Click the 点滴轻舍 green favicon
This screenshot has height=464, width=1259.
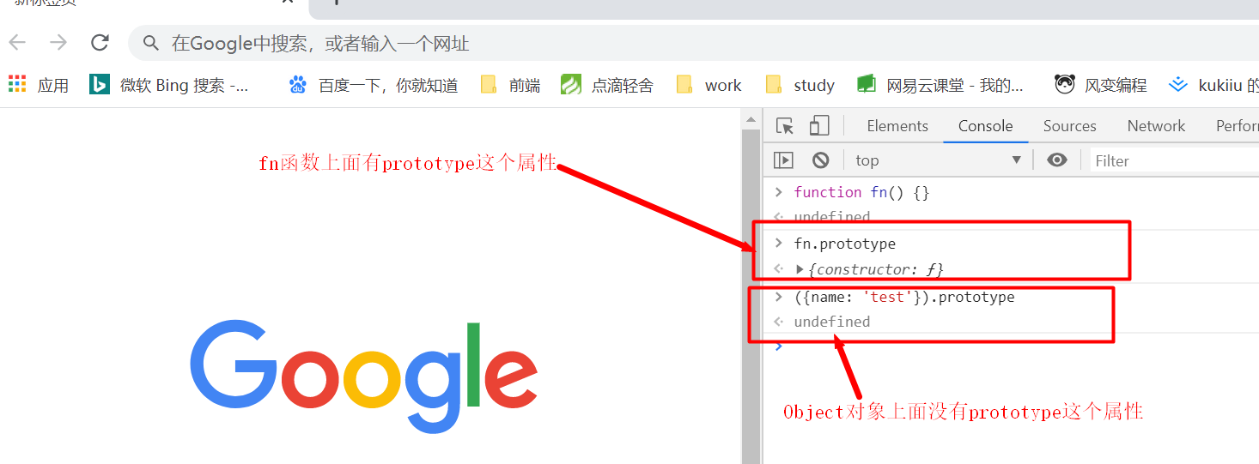(x=571, y=84)
